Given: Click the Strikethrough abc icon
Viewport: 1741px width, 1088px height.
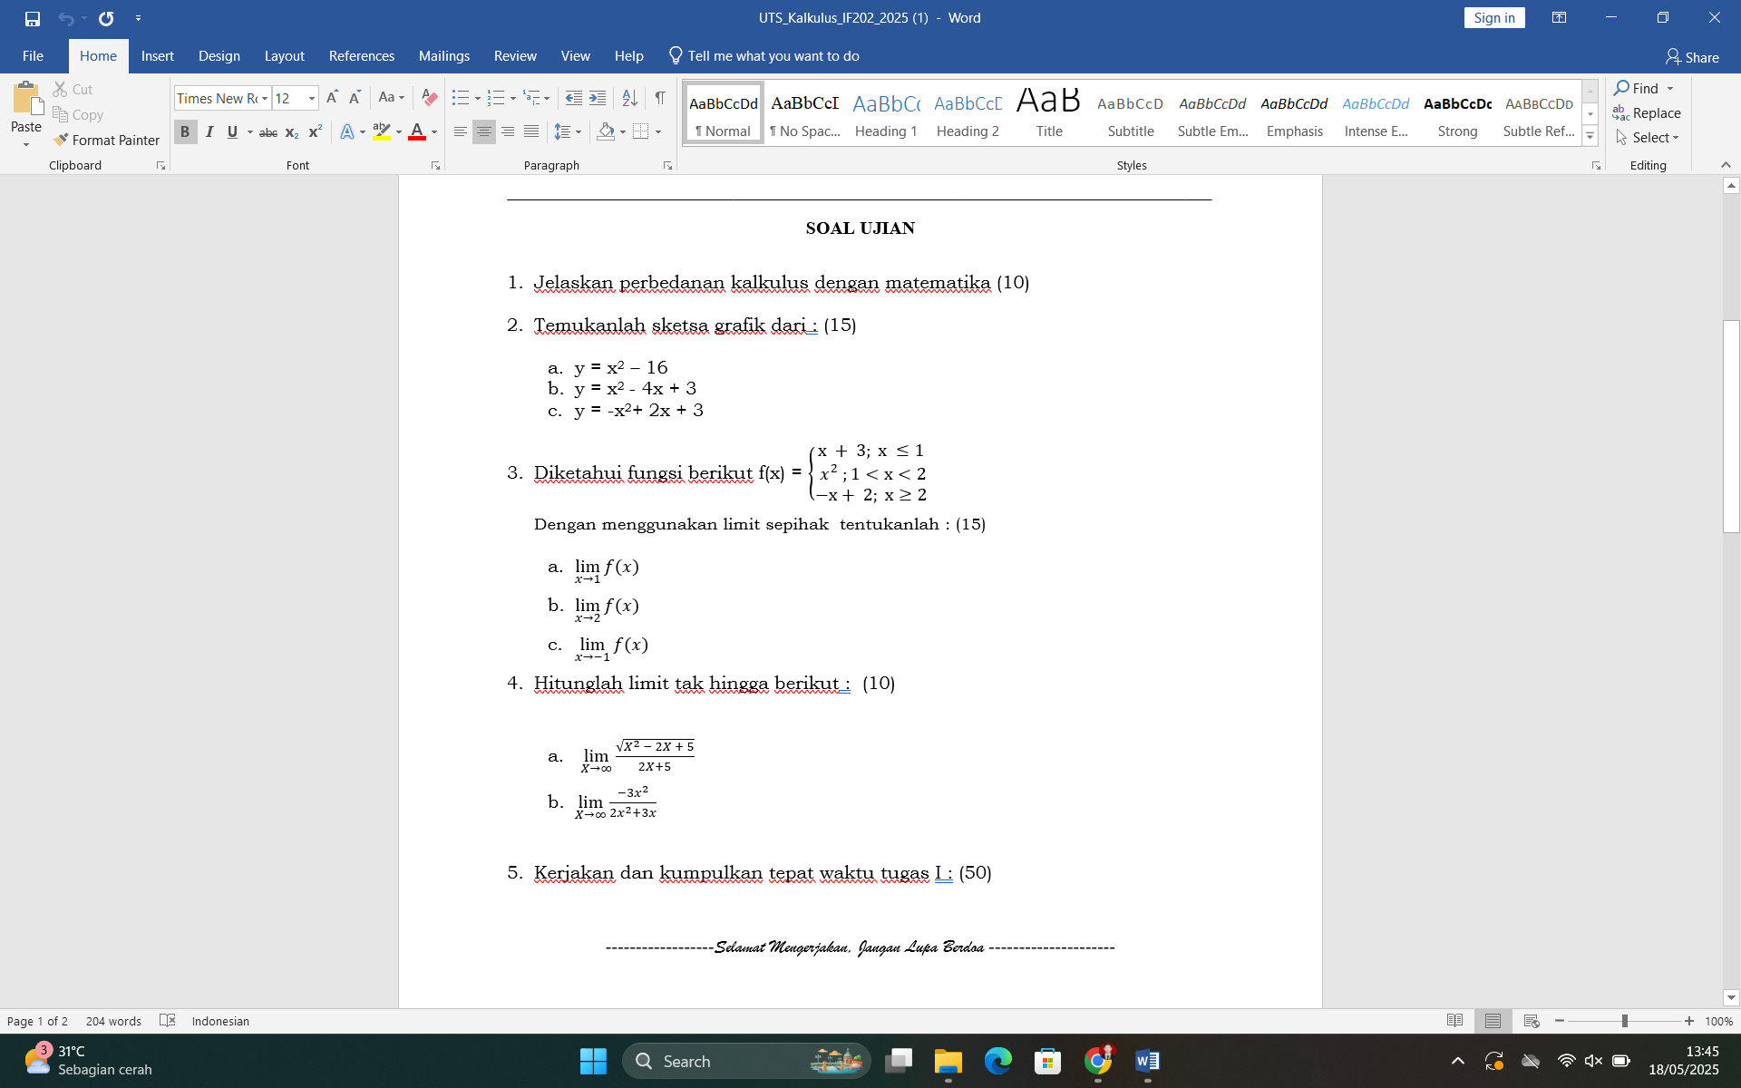Looking at the screenshot, I should coord(267,132).
